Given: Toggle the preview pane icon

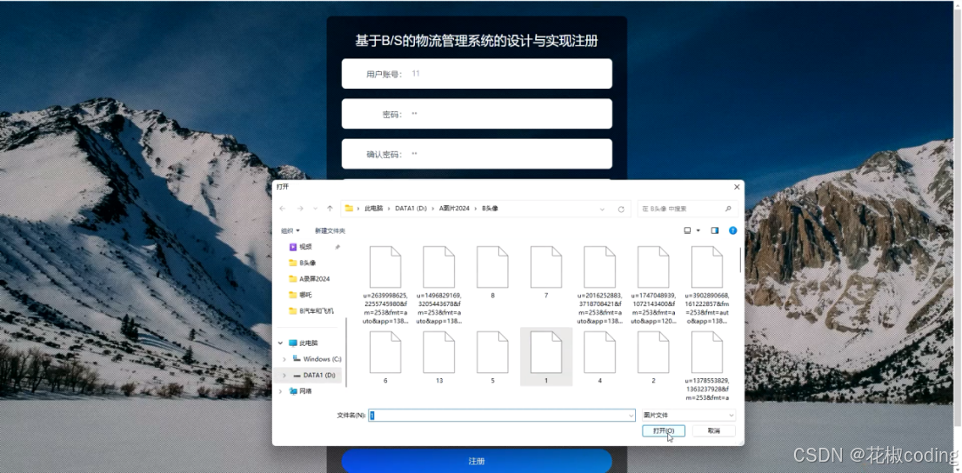Looking at the screenshot, I should coord(715,230).
